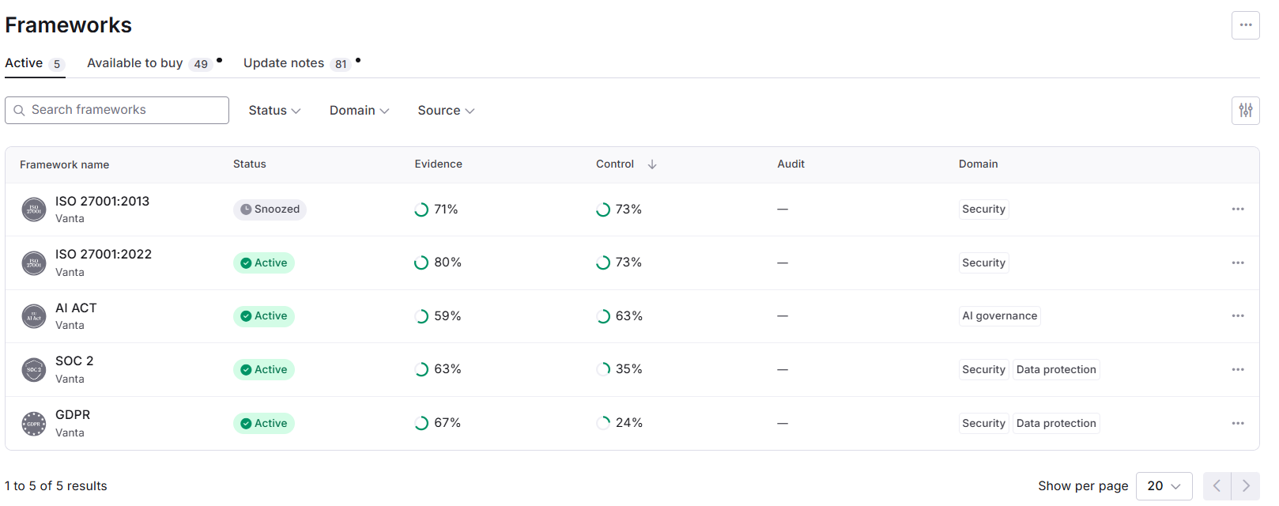This screenshot has width=1279, height=506.
Task: Click the GDPR framework logo
Action: coord(34,424)
